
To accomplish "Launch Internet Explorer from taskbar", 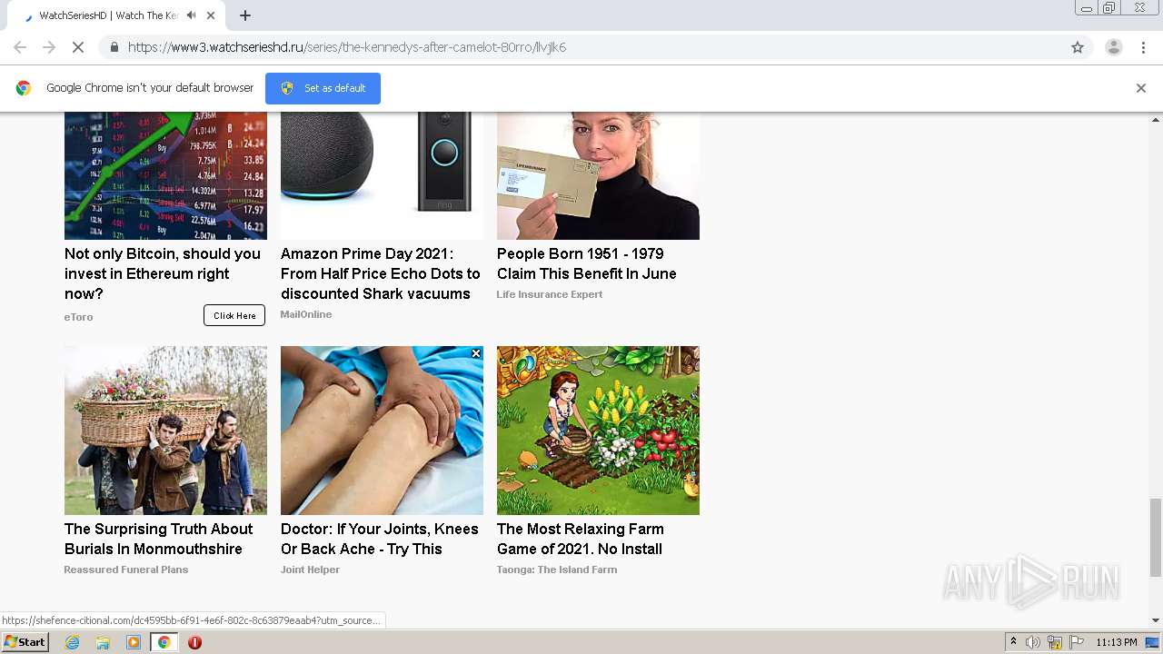I will click(73, 642).
